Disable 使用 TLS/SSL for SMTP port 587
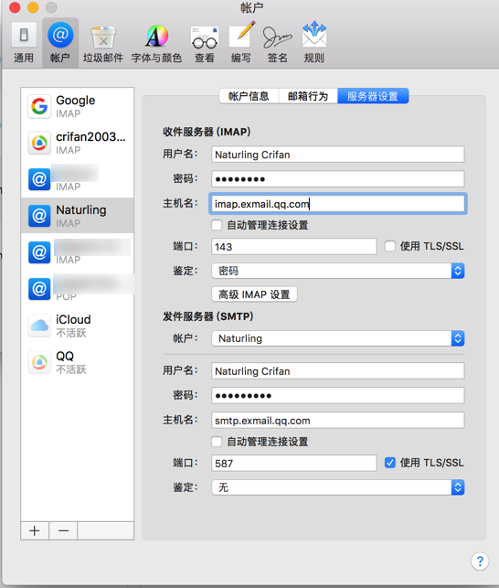 pyautogui.click(x=390, y=463)
